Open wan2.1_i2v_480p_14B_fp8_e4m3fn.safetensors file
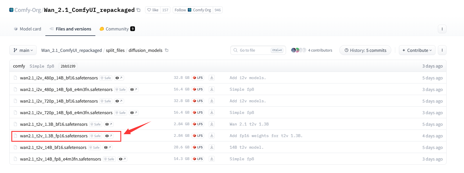The image size is (464, 173). pyautogui.click(x=66, y=89)
